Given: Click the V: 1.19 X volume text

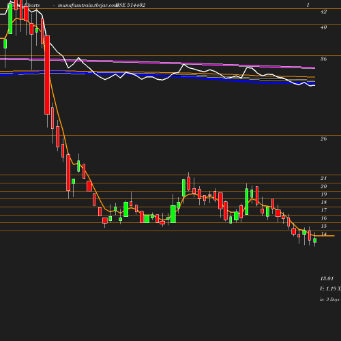Looking at the screenshot, I should click(330, 288).
